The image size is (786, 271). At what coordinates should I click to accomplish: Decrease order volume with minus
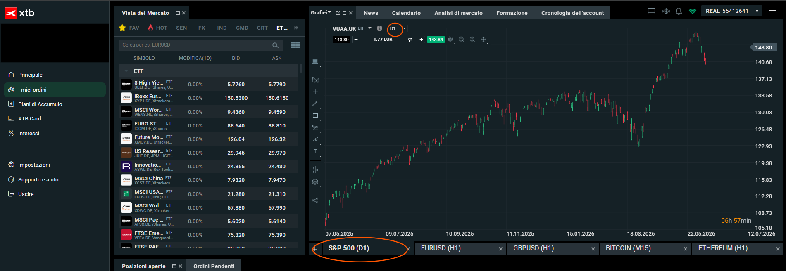click(x=356, y=40)
